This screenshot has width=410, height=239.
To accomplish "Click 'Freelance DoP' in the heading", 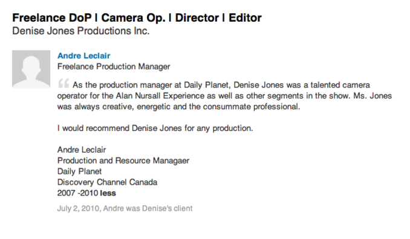I will 52,18.
